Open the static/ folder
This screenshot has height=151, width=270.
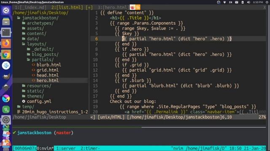35,91
